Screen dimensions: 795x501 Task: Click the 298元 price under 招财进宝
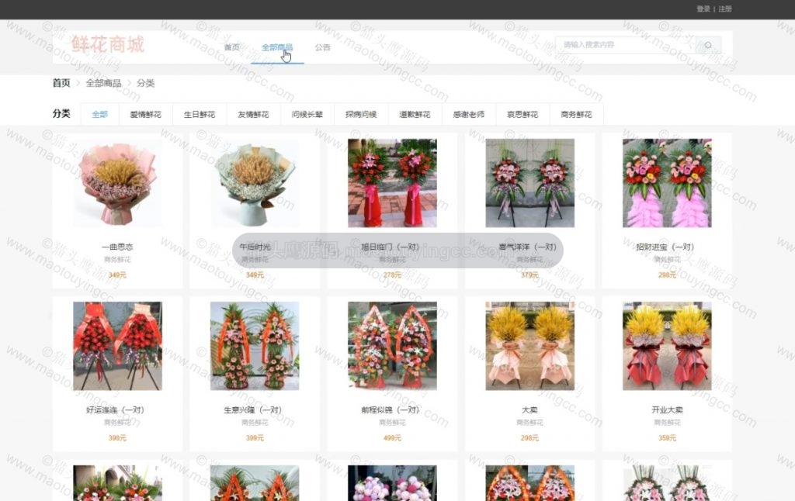tap(667, 275)
